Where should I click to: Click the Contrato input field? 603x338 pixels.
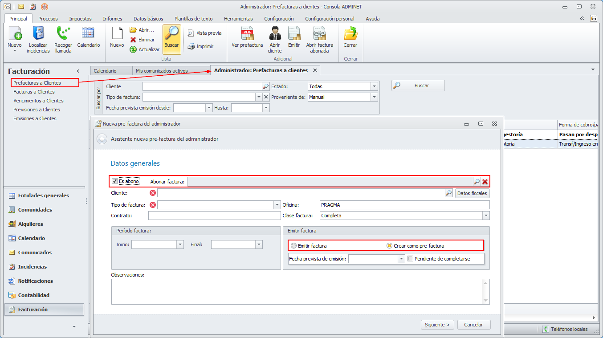coord(215,216)
